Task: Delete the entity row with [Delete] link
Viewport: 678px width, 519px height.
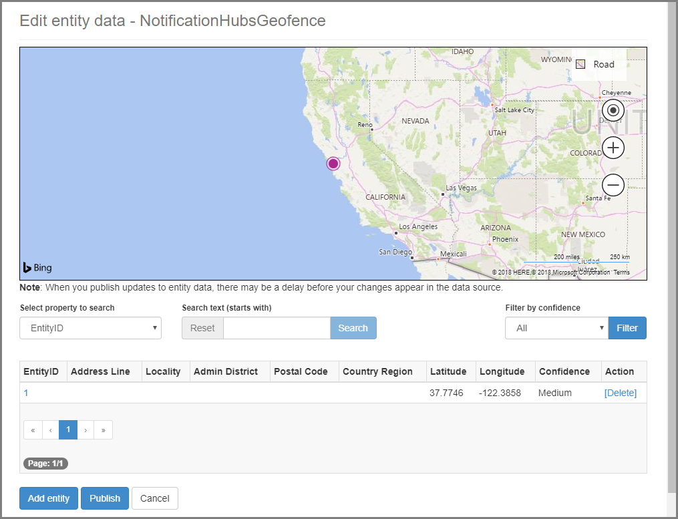Action: click(x=620, y=393)
